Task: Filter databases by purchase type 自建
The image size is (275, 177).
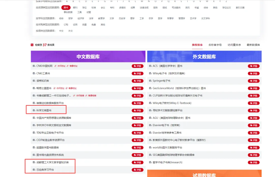Action: point(84,24)
